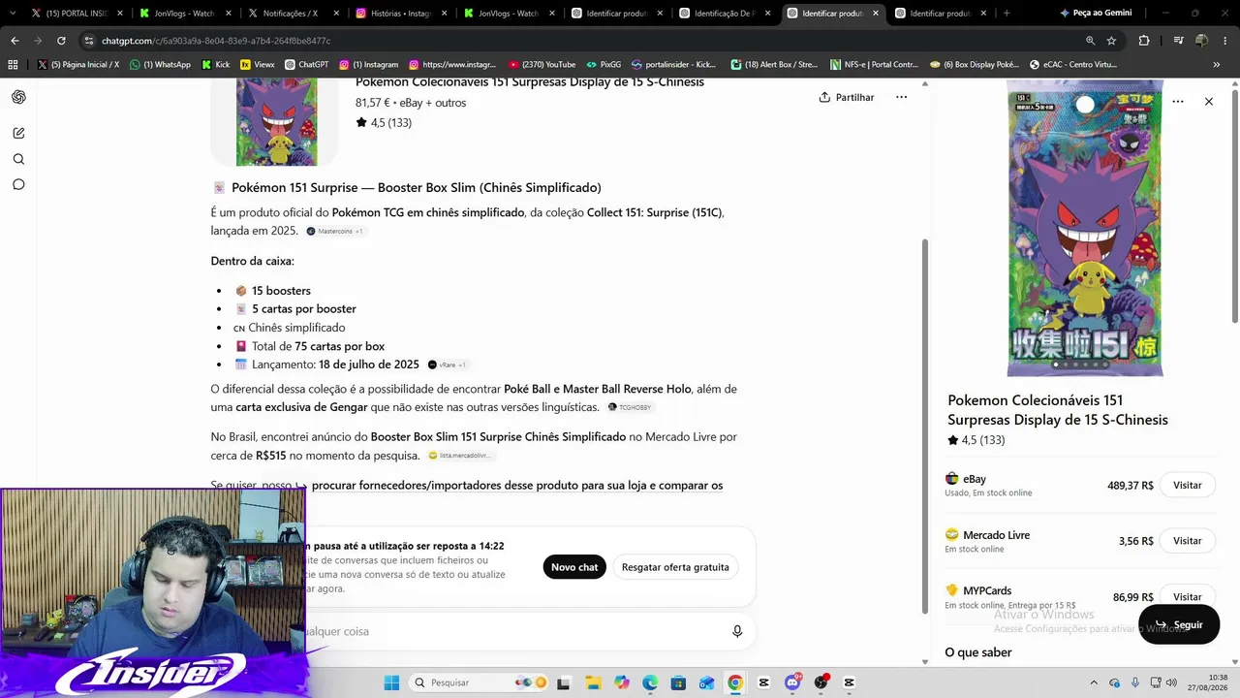
Task: Click the chat conversation vertical scrollbar
Action: (x=924, y=427)
